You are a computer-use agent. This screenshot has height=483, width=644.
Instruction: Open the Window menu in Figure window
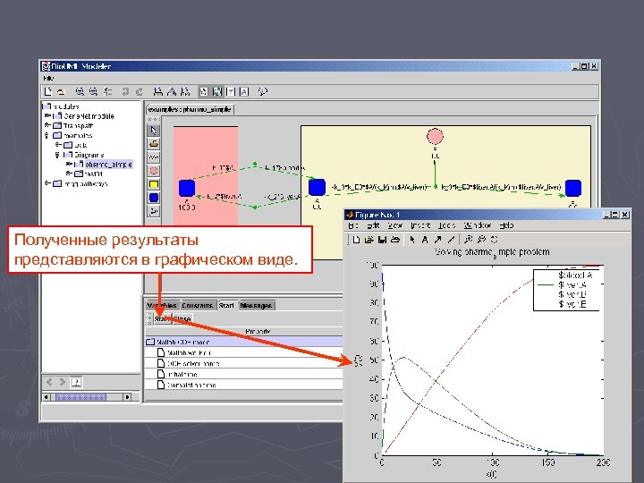[x=478, y=225]
